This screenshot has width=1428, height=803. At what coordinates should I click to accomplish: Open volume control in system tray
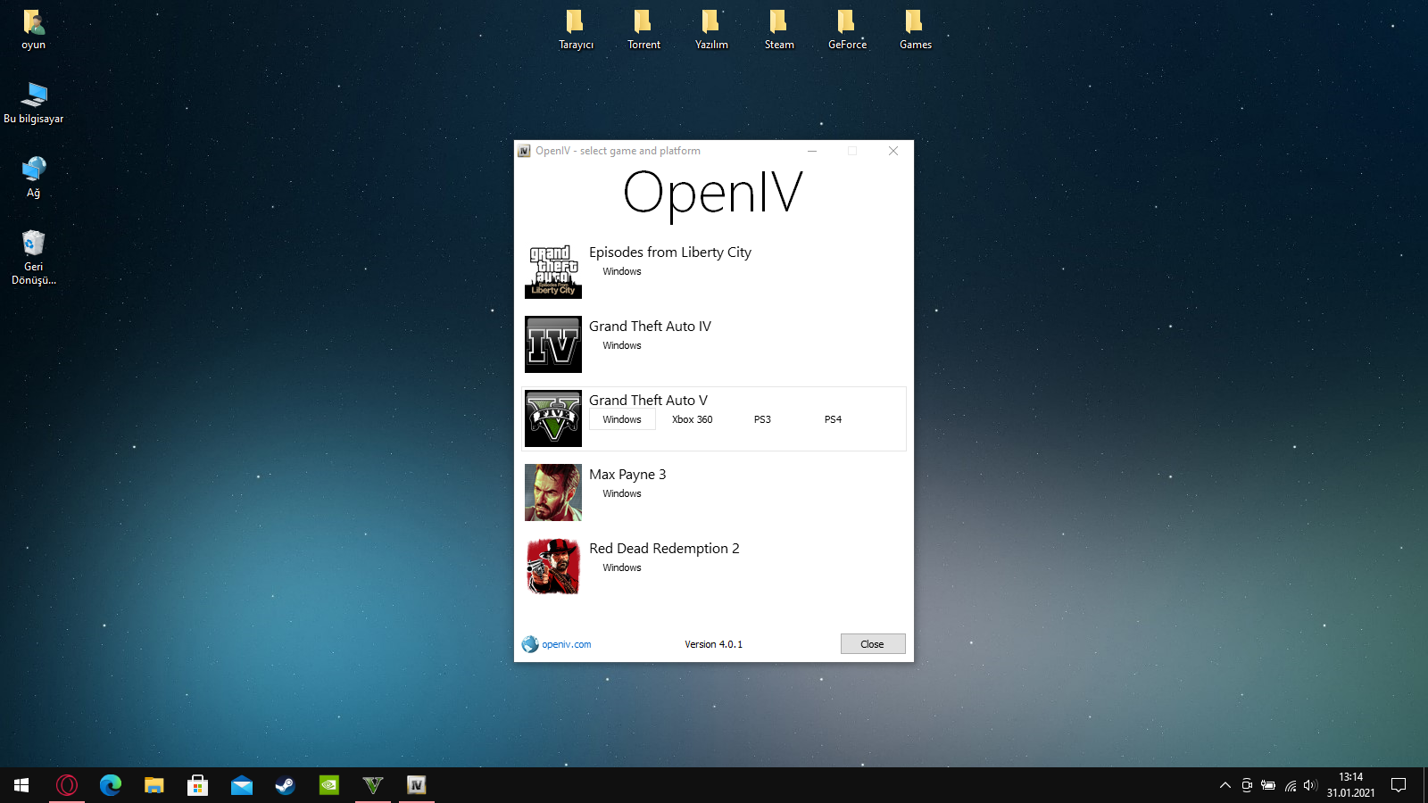coord(1310,785)
